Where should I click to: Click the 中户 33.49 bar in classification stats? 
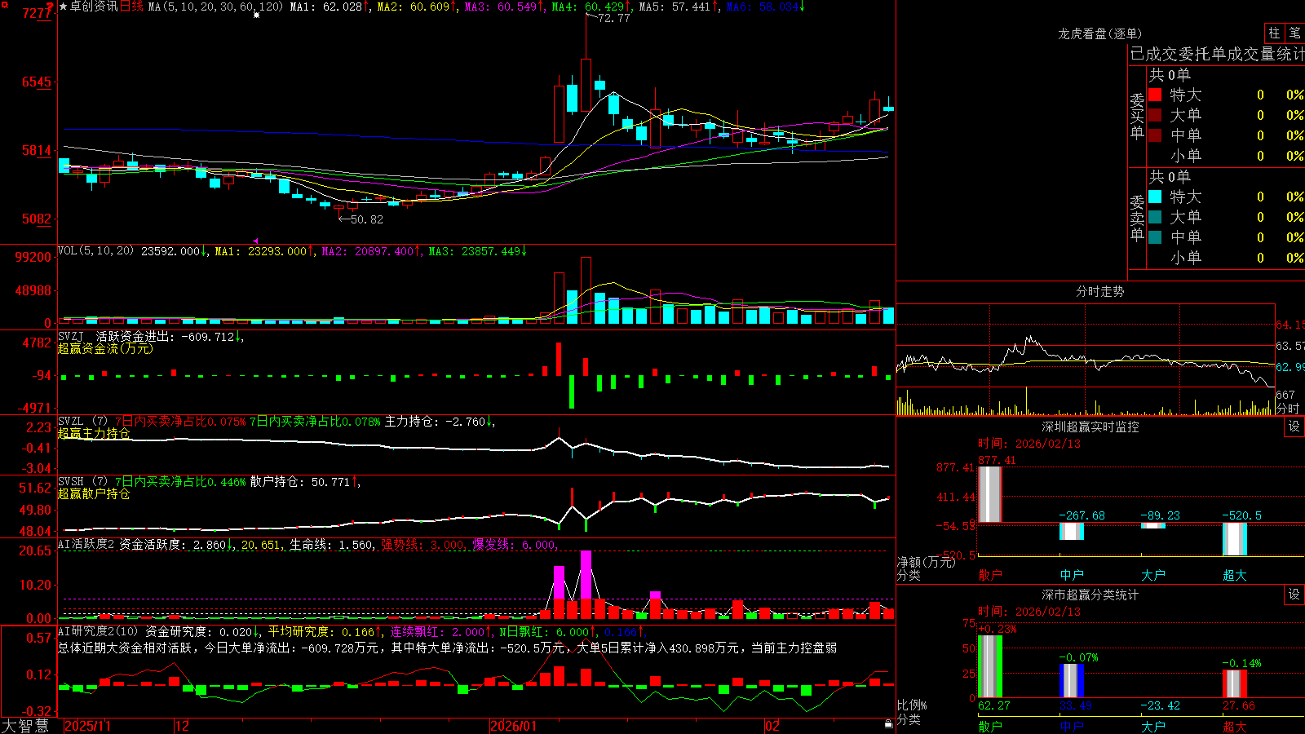click(1072, 680)
